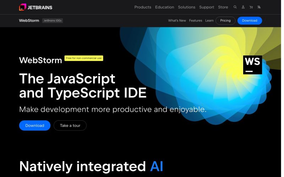The width and height of the screenshot is (284, 177).
Task: Click the Pricing button
Action: (x=225, y=21)
